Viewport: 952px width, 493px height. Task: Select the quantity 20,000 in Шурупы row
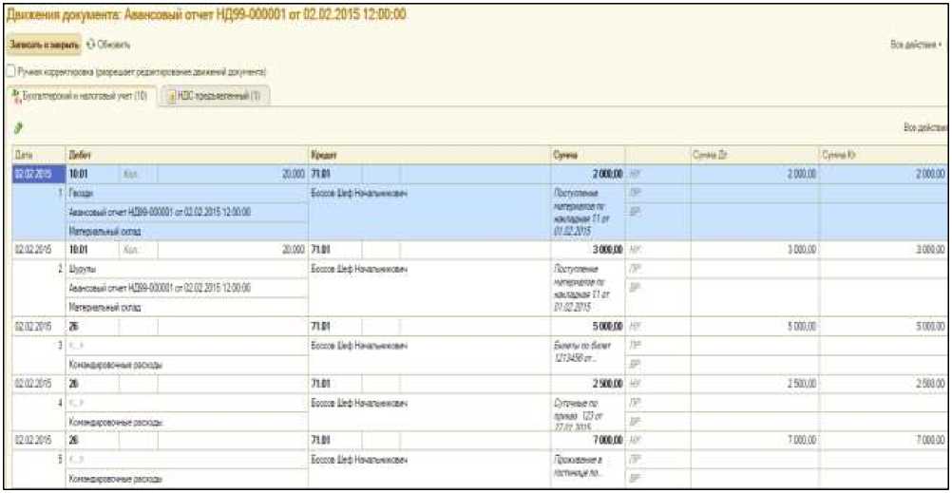click(233, 250)
